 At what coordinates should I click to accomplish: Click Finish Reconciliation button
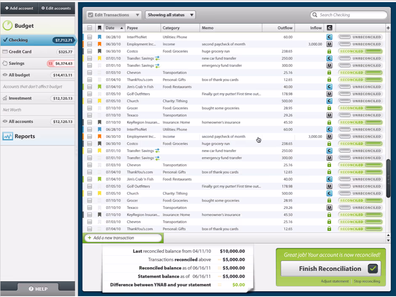330,268
